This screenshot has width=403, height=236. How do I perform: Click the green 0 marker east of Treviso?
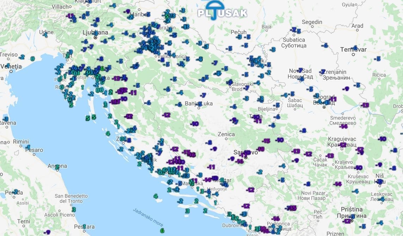point(32,59)
